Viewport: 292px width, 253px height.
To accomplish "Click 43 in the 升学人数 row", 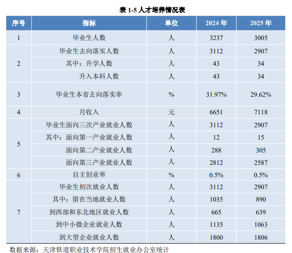I will click(216, 64).
